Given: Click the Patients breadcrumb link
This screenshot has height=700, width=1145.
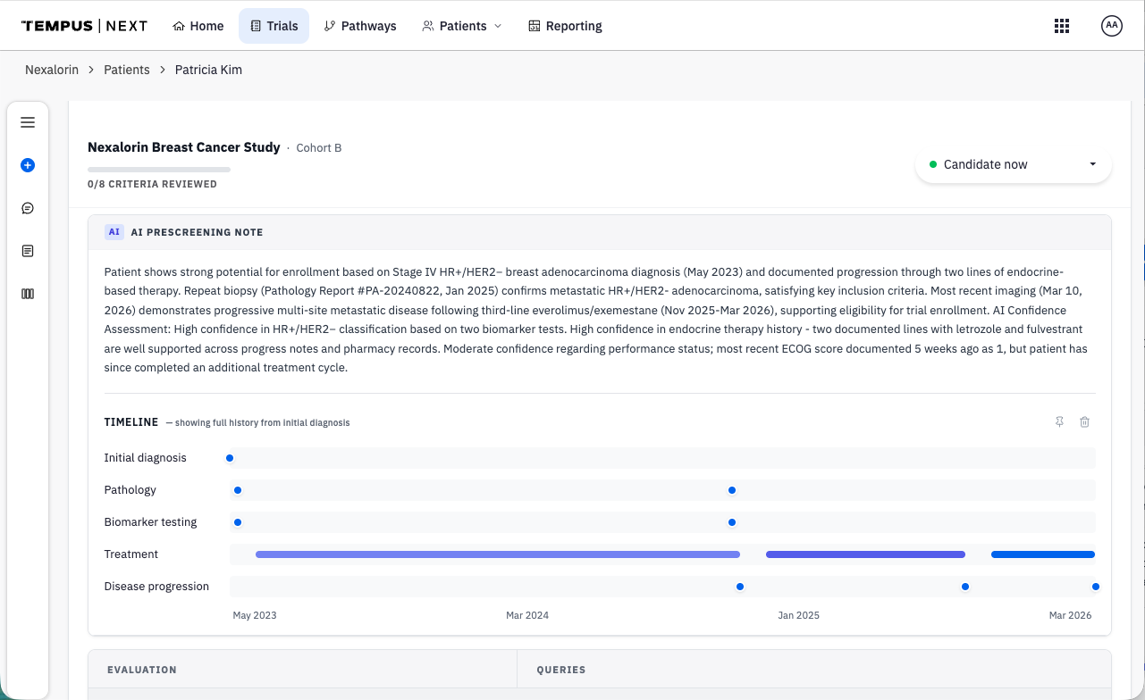Looking at the screenshot, I should pyautogui.click(x=127, y=70).
